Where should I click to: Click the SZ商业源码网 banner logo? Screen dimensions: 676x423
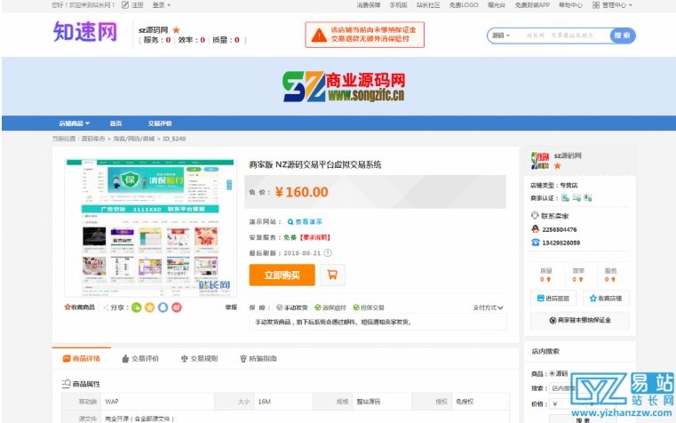[344, 86]
